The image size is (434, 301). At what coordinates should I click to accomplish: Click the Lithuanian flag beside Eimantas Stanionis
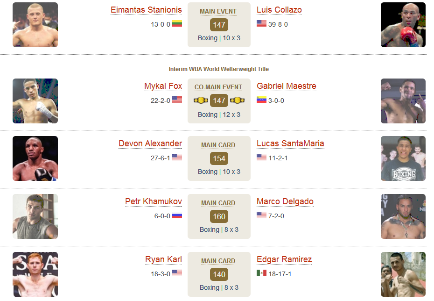coord(177,23)
